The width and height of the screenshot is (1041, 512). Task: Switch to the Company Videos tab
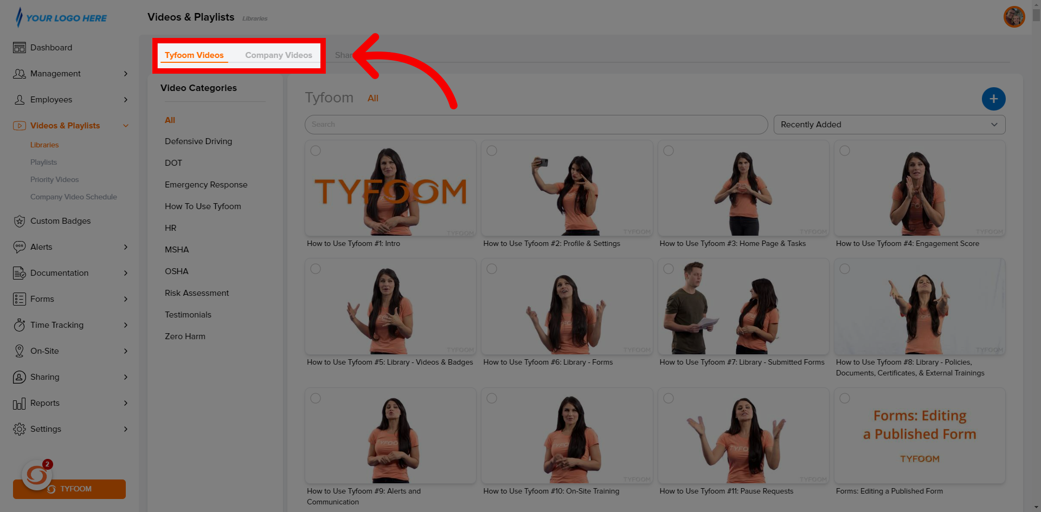(x=279, y=55)
